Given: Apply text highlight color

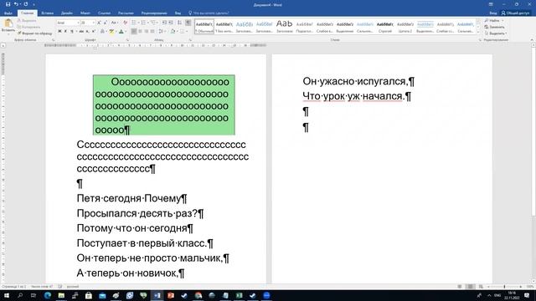Looking at the screenshot, I should [111, 31].
